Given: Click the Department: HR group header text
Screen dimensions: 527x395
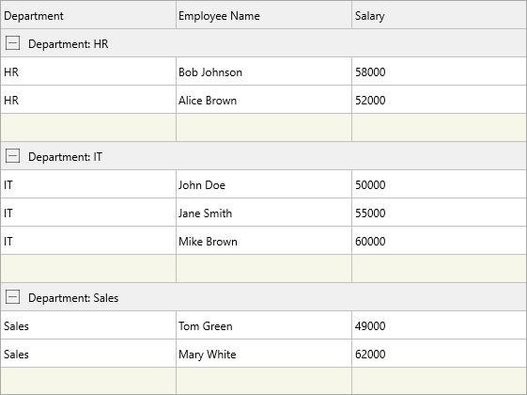Looking at the screenshot, I should pos(69,44).
